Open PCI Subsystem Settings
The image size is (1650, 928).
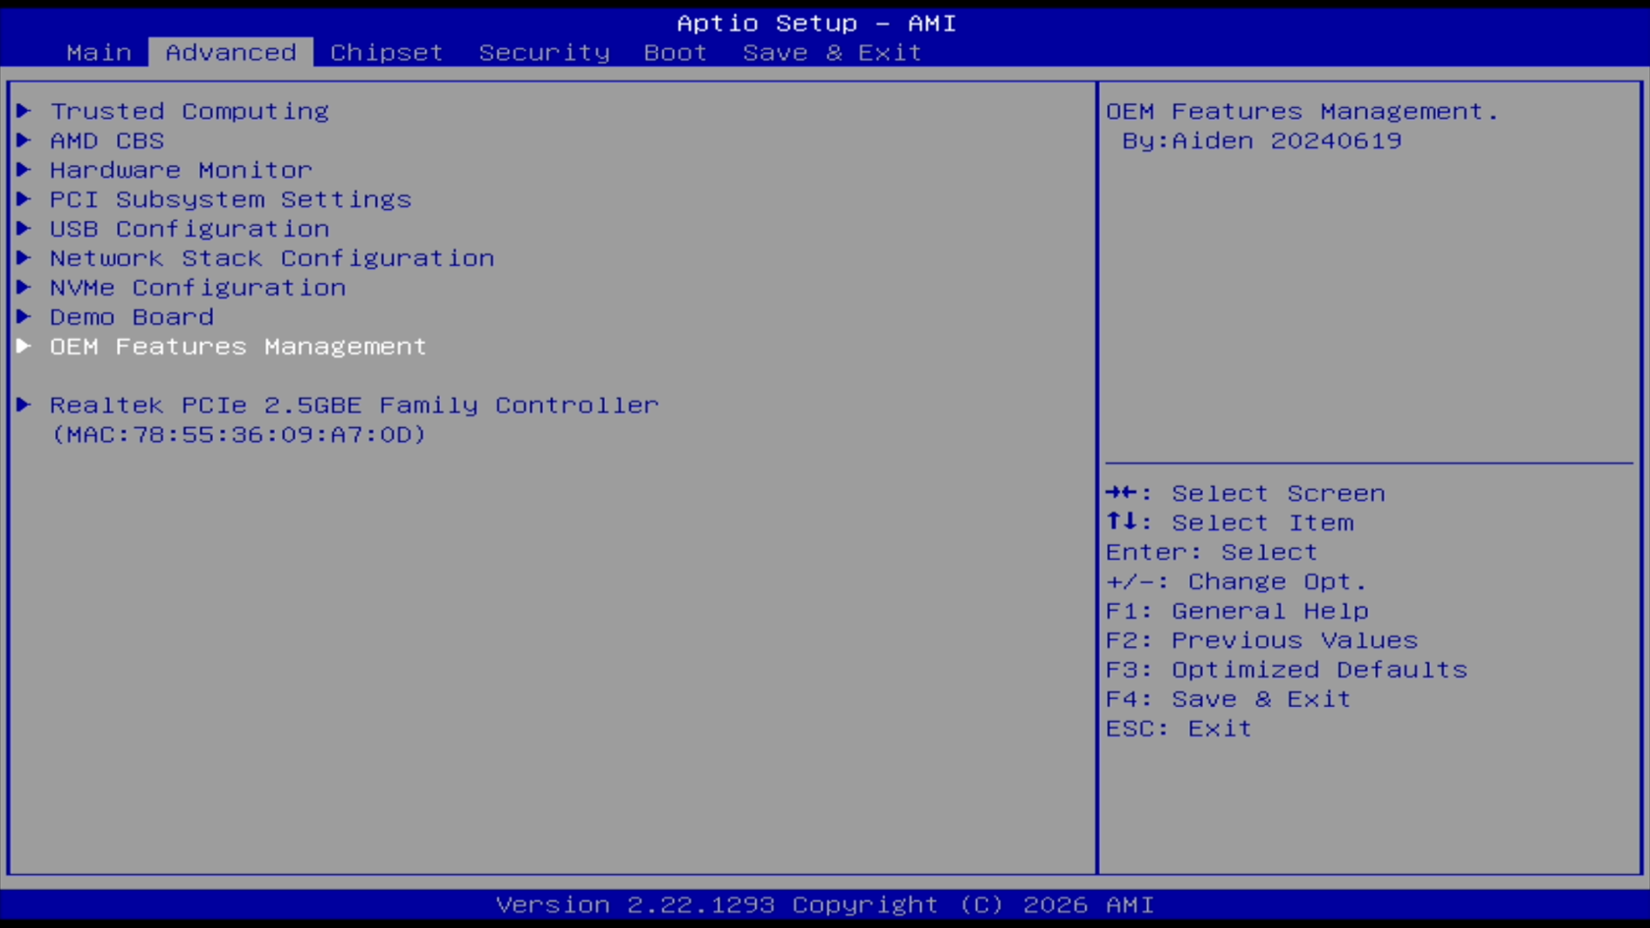(231, 199)
